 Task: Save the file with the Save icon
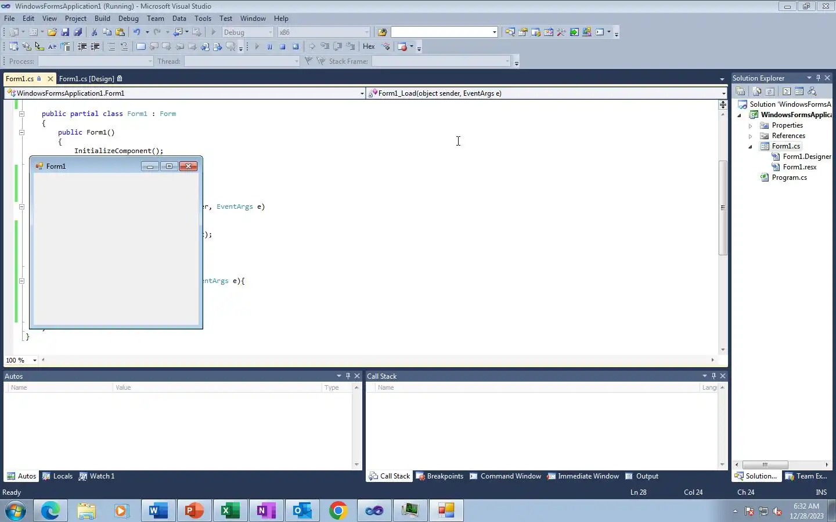65,32
